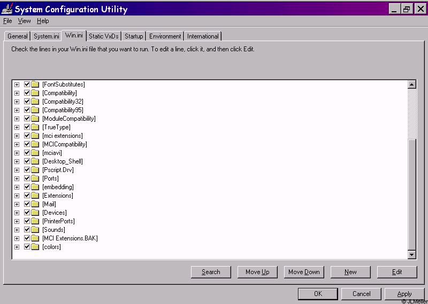
Task: Click the colors folder icon
Action: (35, 247)
